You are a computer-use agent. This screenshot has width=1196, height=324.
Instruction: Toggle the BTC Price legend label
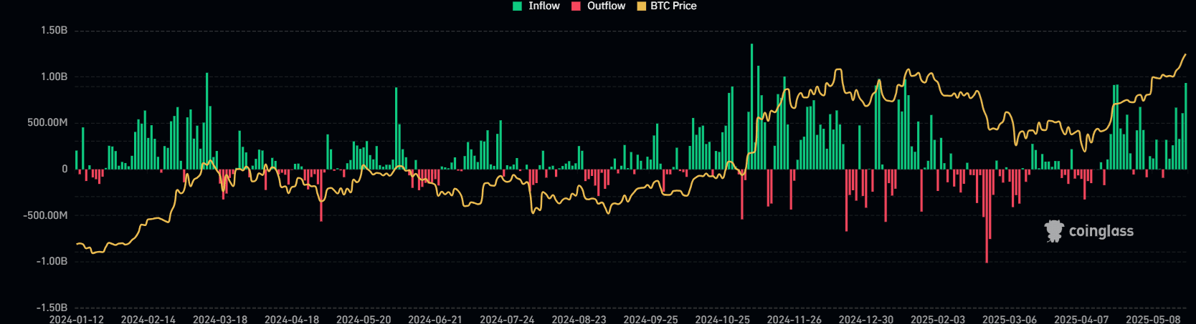[x=673, y=6]
